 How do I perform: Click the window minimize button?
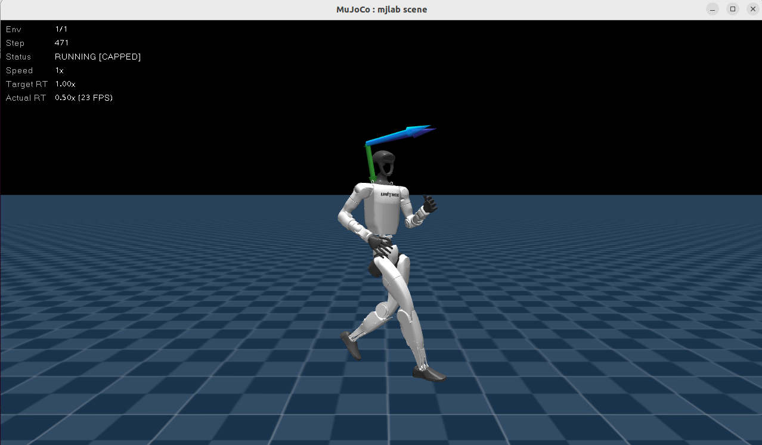[713, 9]
